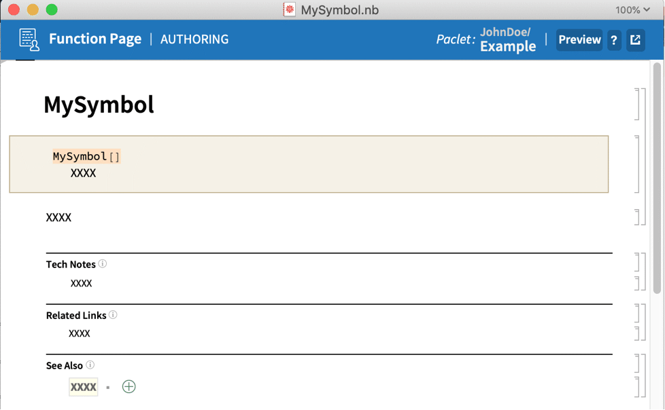Select the Tech Notes section cell bracket
This screenshot has width=665, height=410.
click(x=639, y=261)
